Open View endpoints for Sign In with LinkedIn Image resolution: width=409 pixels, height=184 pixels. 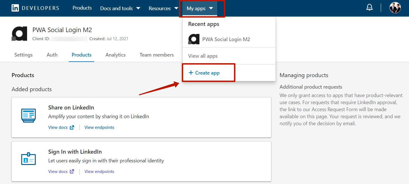point(99,172)
